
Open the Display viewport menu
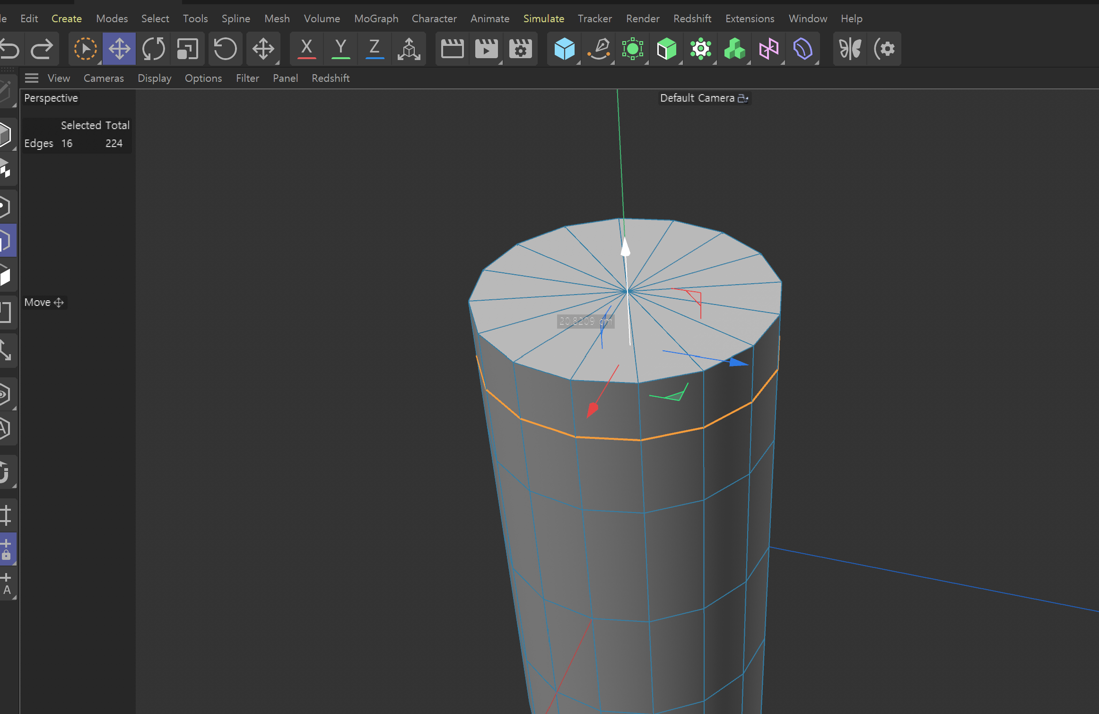154,78
